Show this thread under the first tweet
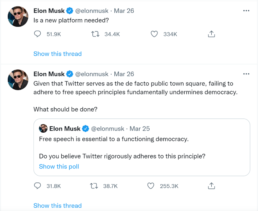This screenshot has height=211, width=258. pyautogui.click(x=57, y=54)
